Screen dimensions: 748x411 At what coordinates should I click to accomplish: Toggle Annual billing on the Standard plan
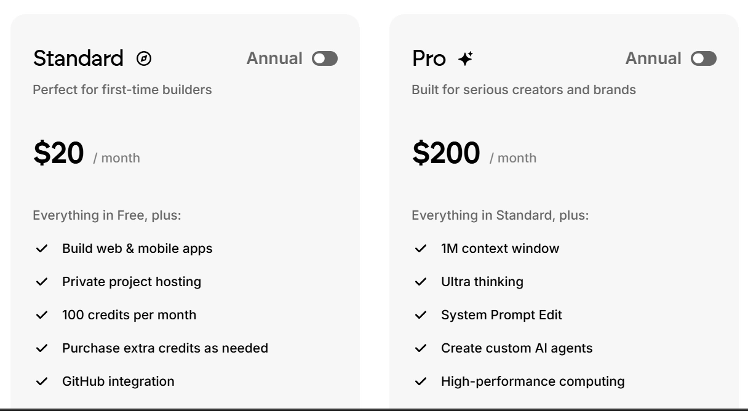click(325, 59)
